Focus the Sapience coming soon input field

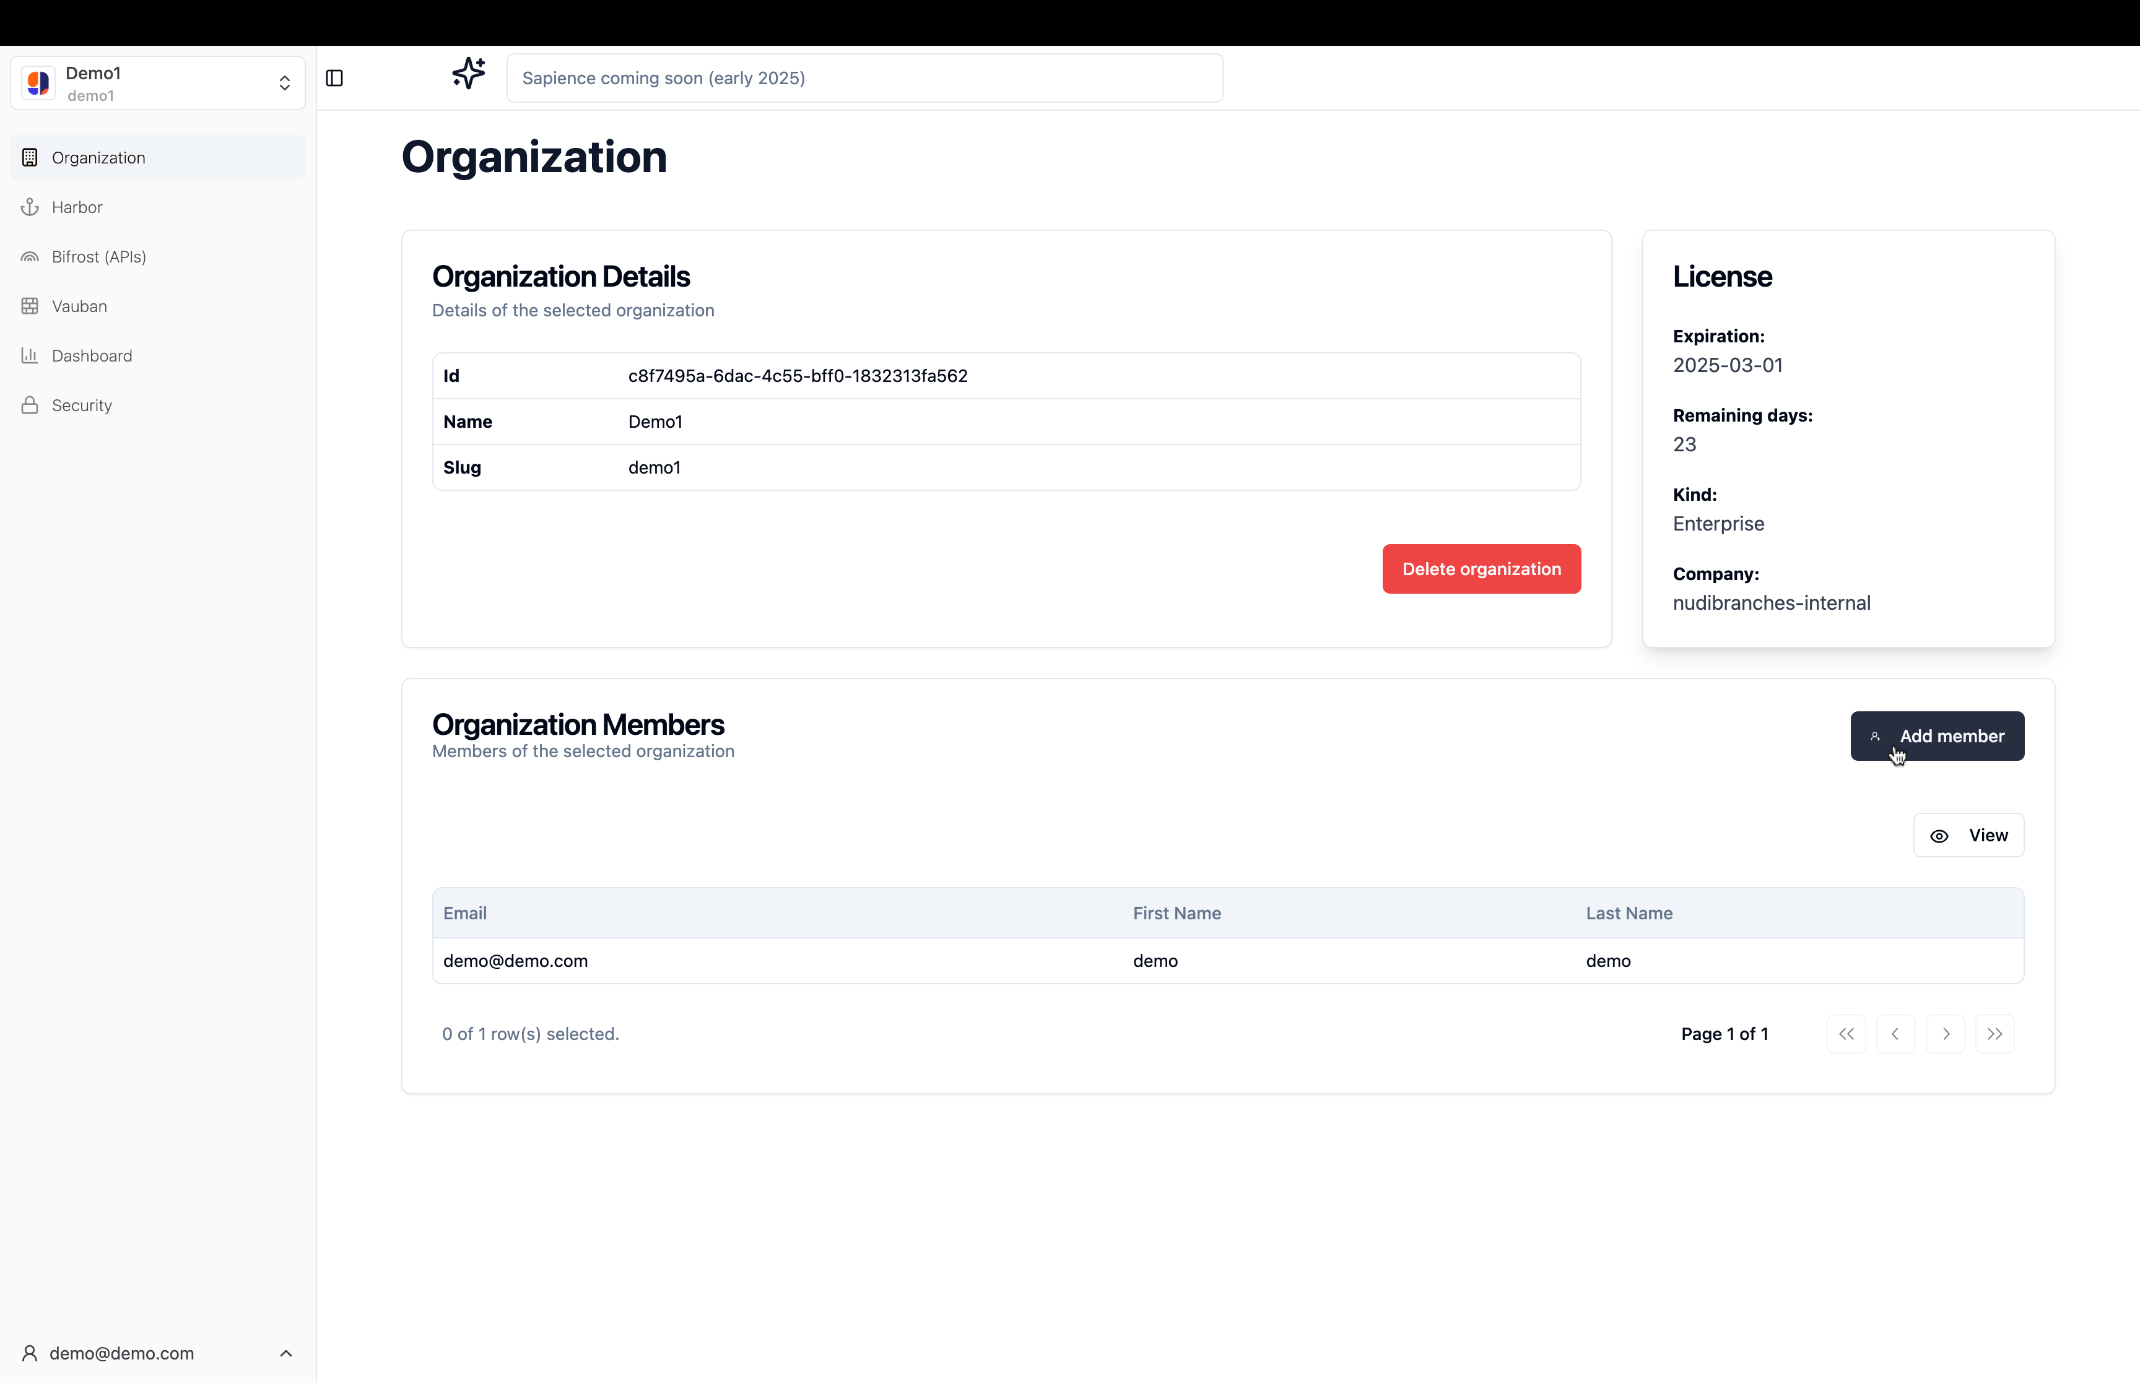click(x=864, y=78)
